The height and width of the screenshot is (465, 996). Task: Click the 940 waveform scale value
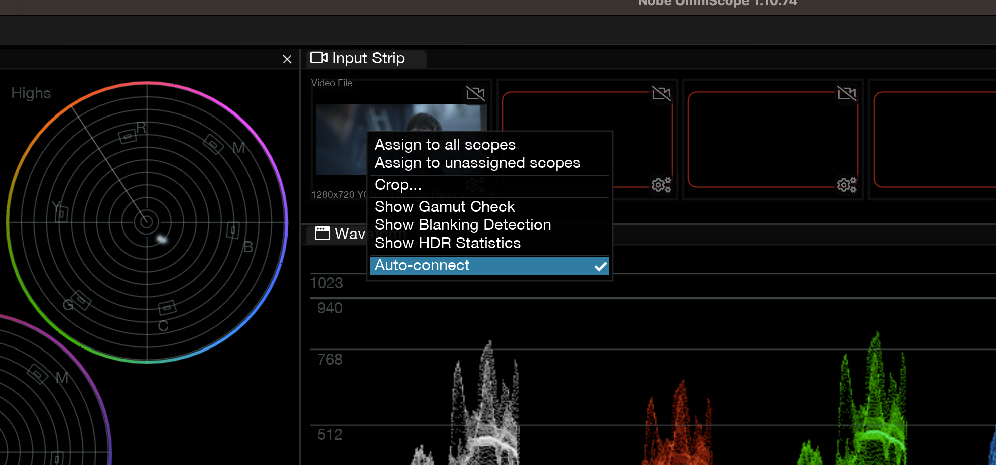click(330, 308)
